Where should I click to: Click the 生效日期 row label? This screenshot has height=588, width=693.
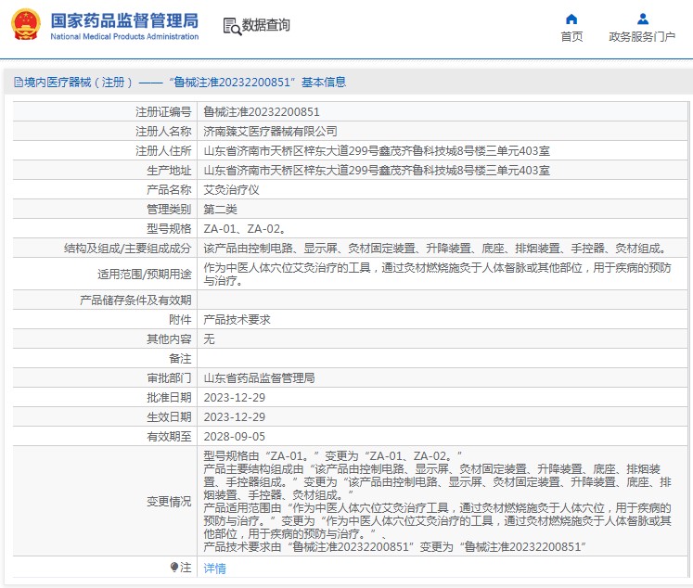tap(169, 417)
